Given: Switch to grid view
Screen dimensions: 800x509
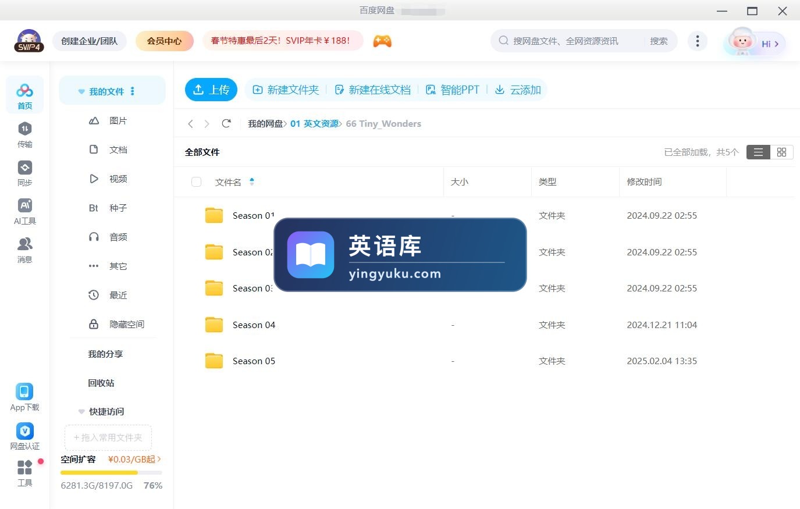Looking at the screenshot, I should tap(781, 152).
